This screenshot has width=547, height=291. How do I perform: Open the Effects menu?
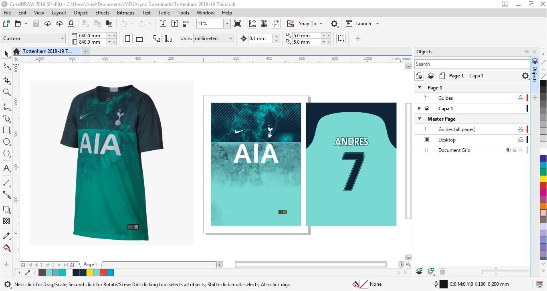[102, 13]
